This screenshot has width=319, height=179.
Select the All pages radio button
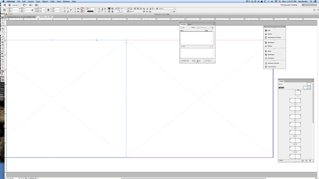[x=198, y=61]
